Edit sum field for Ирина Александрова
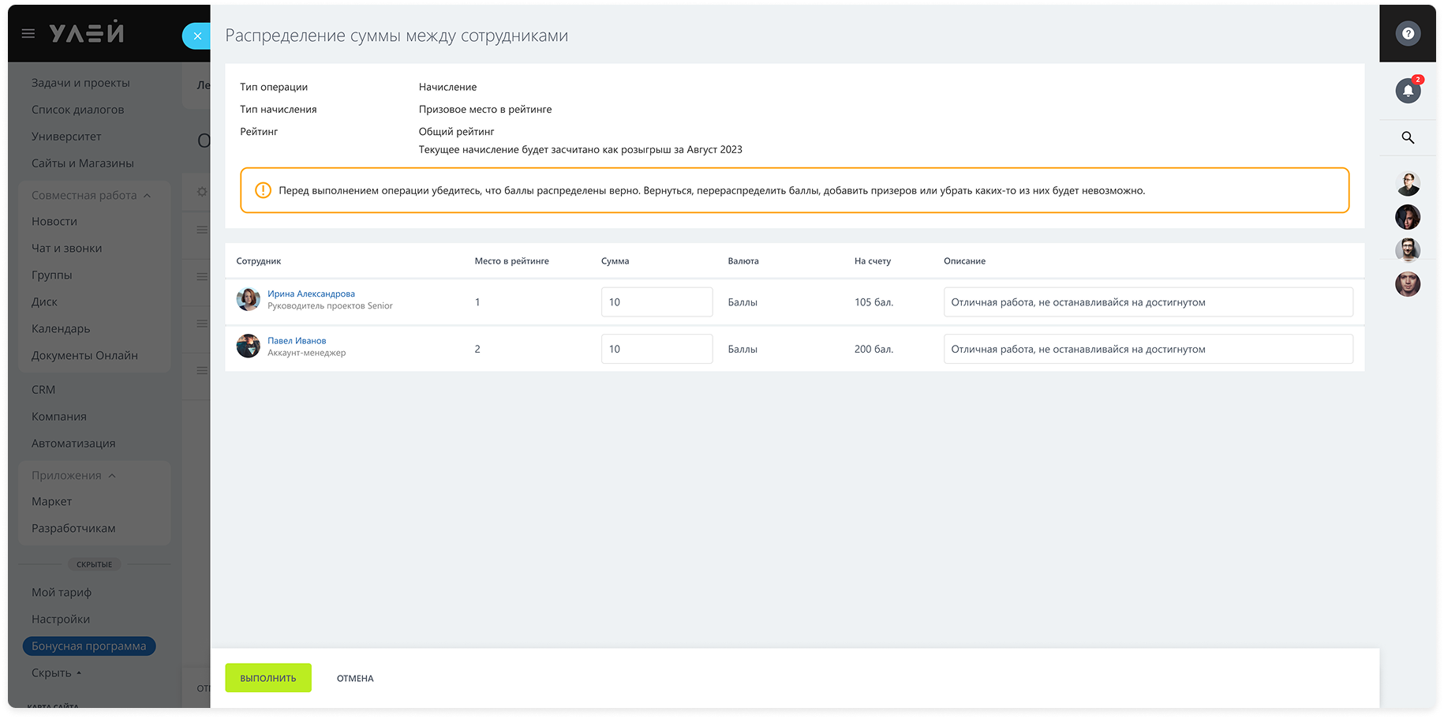Image resolution: width=1444 pixels, height=719 pixels. 657,302
